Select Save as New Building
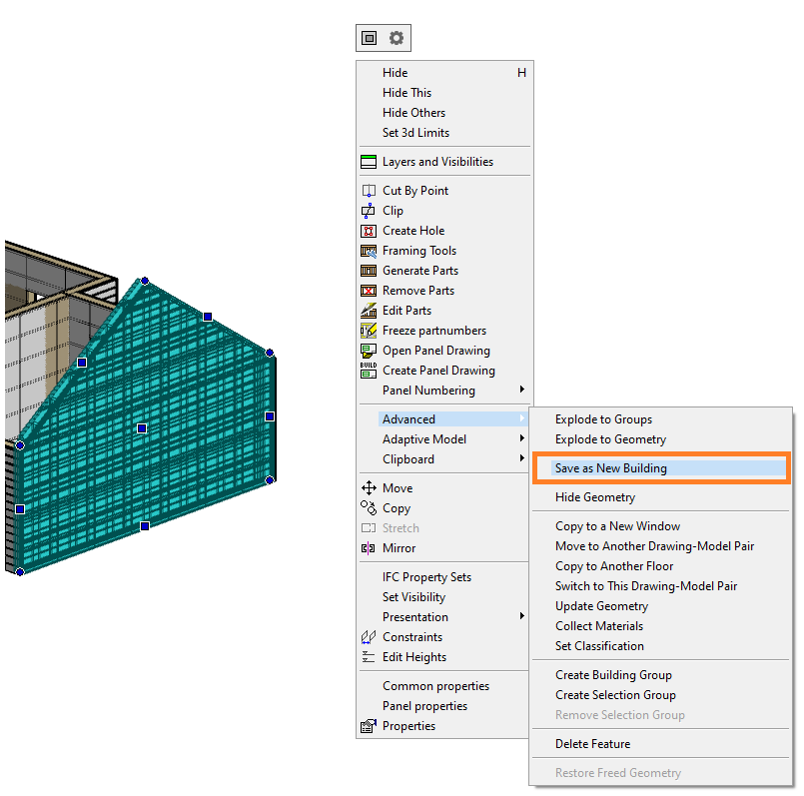 coord(610,468)
